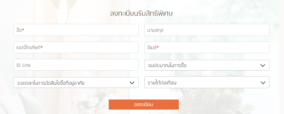
Task: Submit the form with ลงทะเบียน button
Action: 144,105
